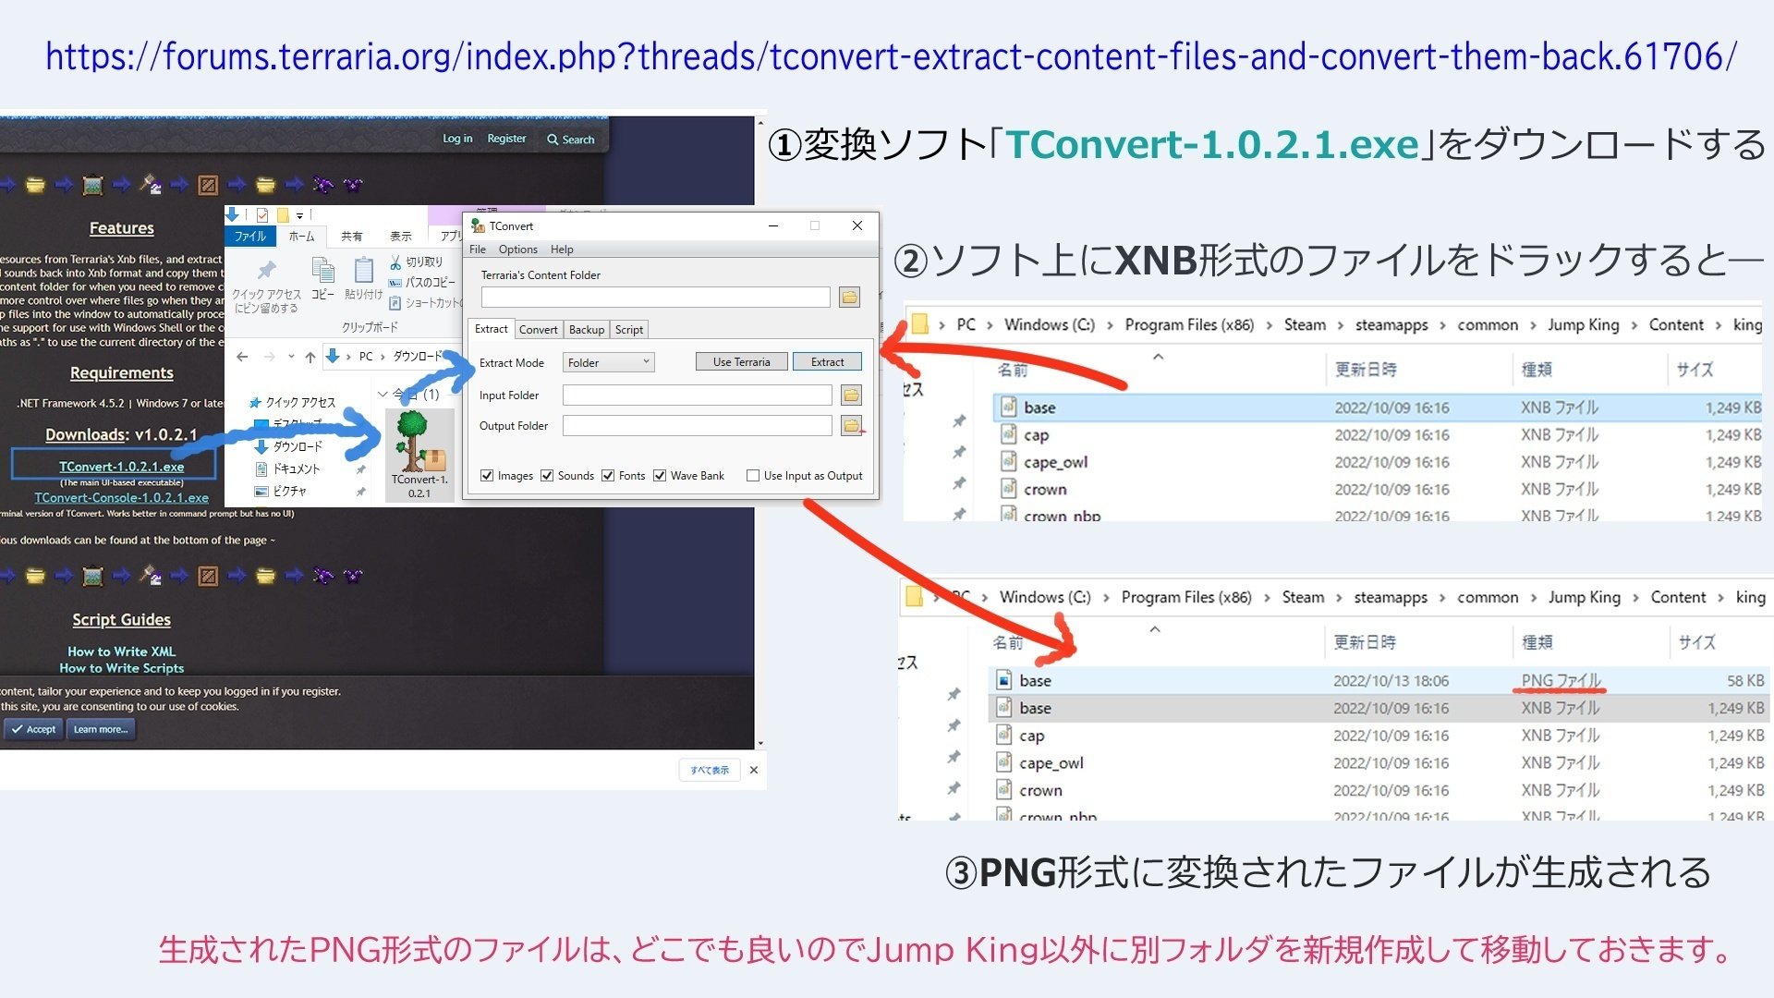1774x998 pixels.
Task: Click the Input Folder text field
Action: pyautogui.click(x=698, y=396)
